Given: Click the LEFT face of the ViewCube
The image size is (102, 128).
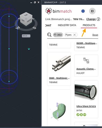Looking at the screenshot, I should click(23, 20).
